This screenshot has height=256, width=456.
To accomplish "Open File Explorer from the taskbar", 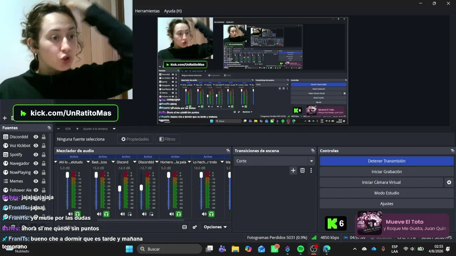I will pyautogui.click(x=235, y=249).
